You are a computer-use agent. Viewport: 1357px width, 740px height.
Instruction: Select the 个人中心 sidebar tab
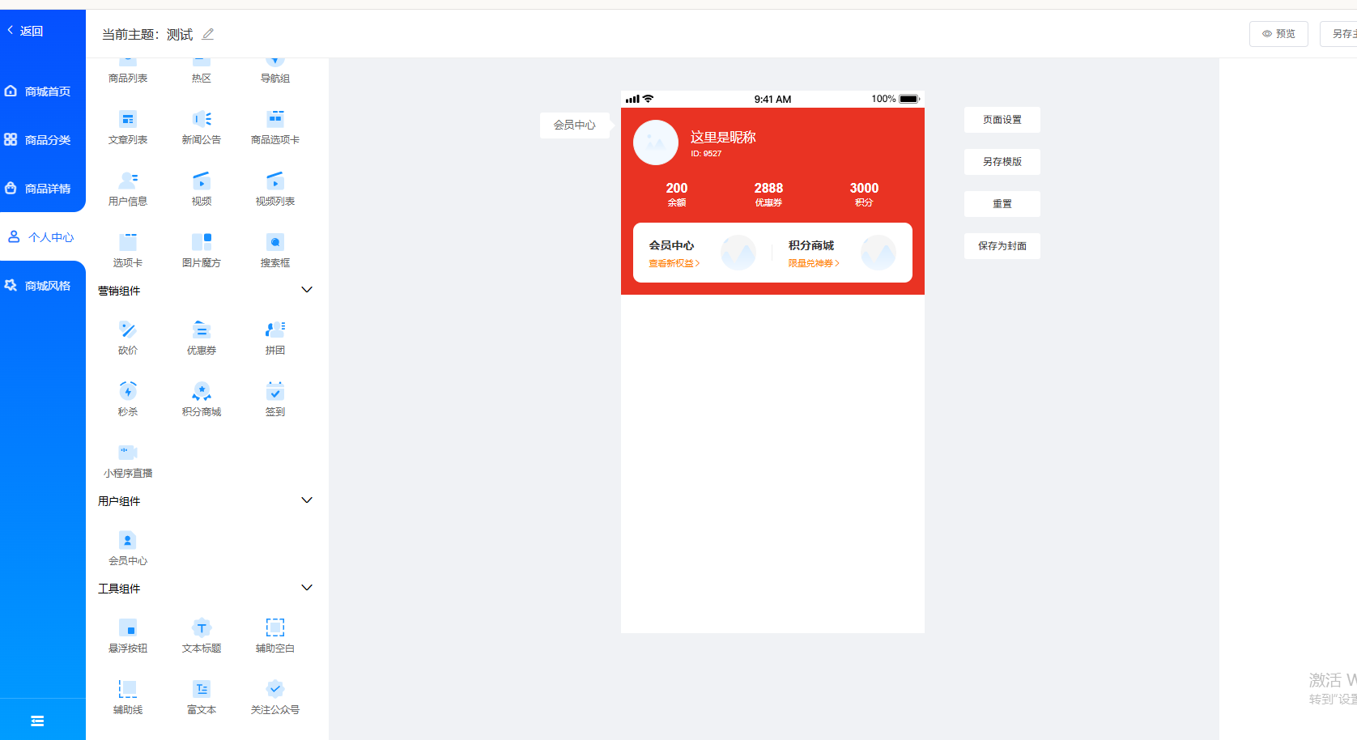click(43, 237)
